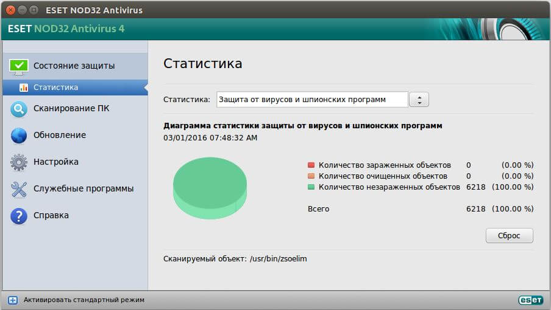Open the Настройка section
The width and height of the screenshot is (551, 310).
tap(75, 162)
